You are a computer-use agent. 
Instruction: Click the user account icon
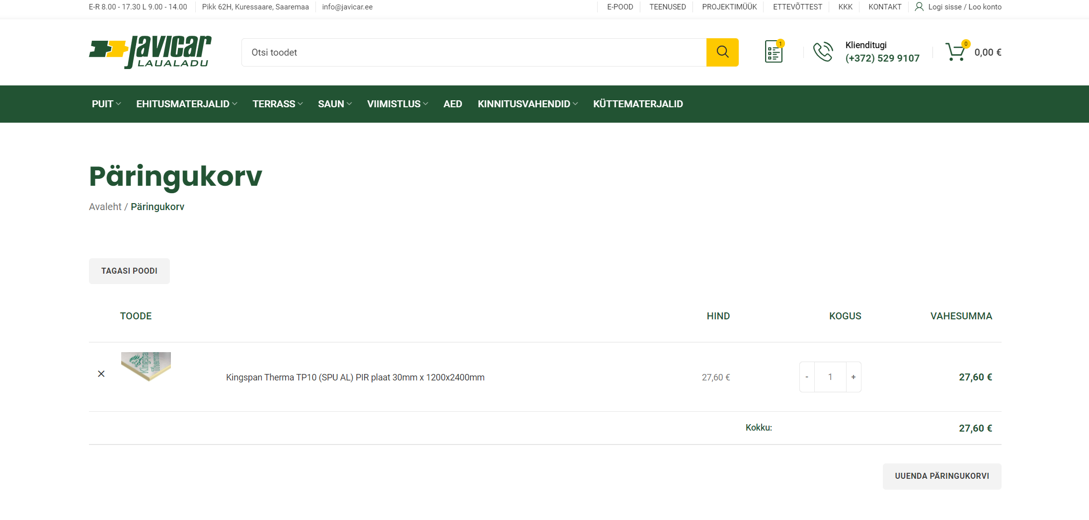(x=919, y=6)
